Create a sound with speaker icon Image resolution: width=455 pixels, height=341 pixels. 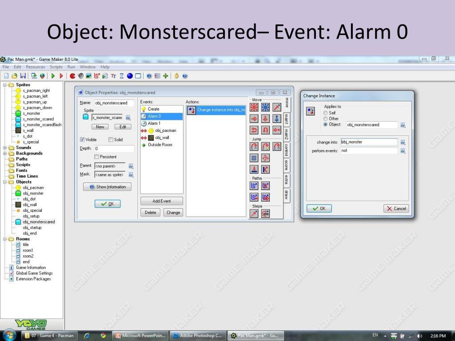(81, 76)
